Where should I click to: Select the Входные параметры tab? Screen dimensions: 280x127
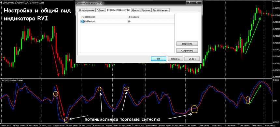pos(118,10)
